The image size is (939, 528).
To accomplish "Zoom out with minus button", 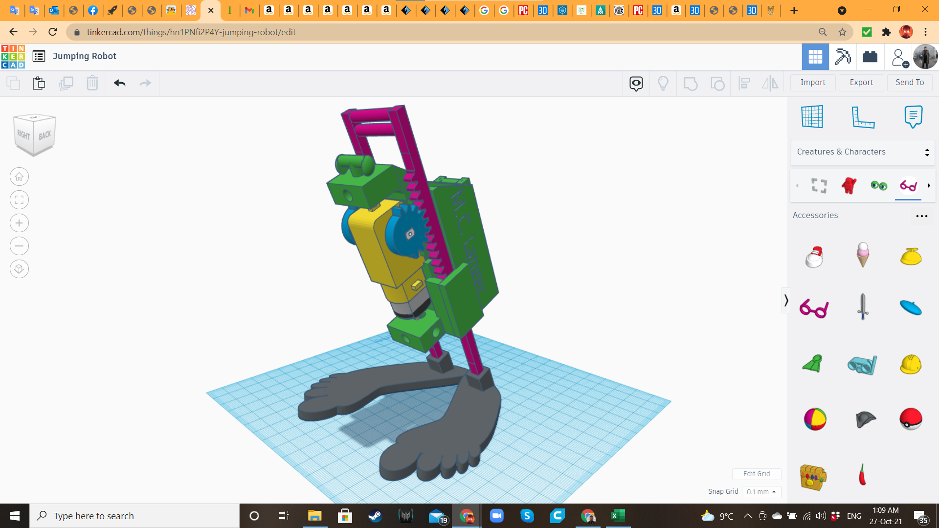I will tap(19, 246).
